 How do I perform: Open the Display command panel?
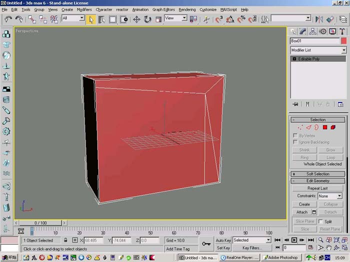coord(332,31)
